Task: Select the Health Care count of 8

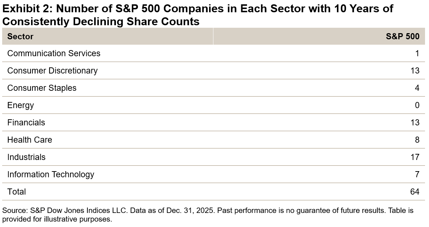Action: [417, 140]
